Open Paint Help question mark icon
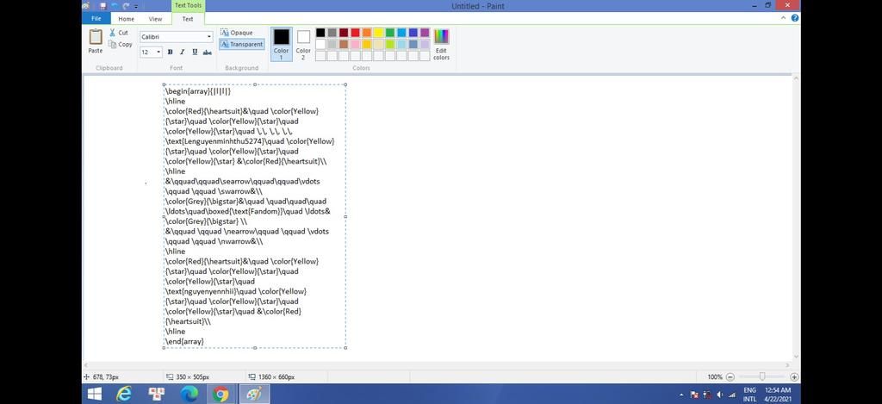 [795, 18]
